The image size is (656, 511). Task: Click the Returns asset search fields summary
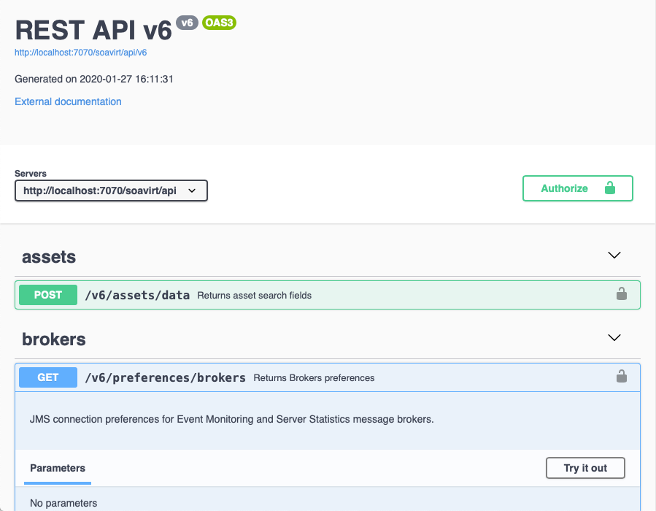255,296
